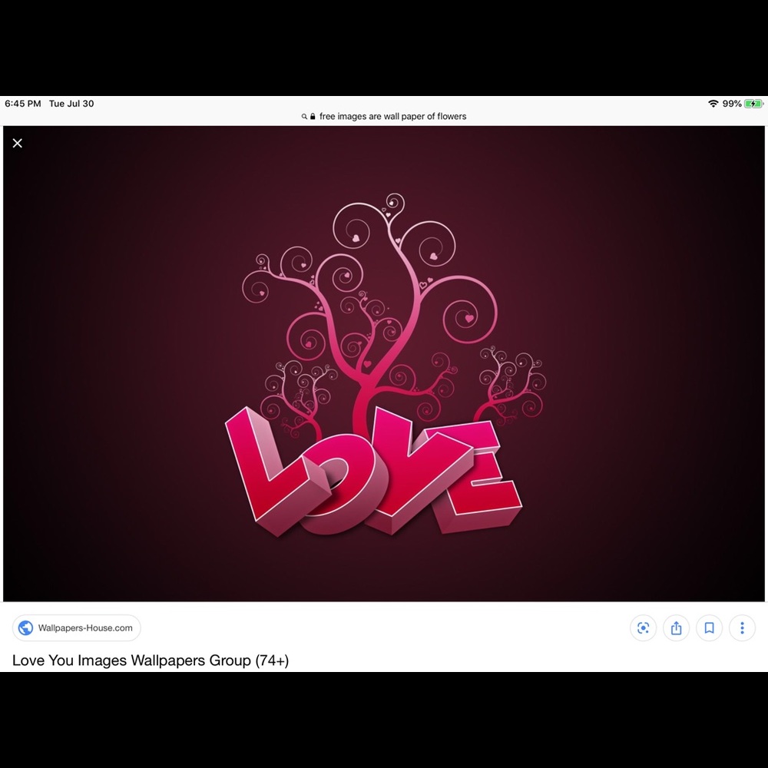
Task: Save the image using the bookmark icon
Action: tap(709, 628)
